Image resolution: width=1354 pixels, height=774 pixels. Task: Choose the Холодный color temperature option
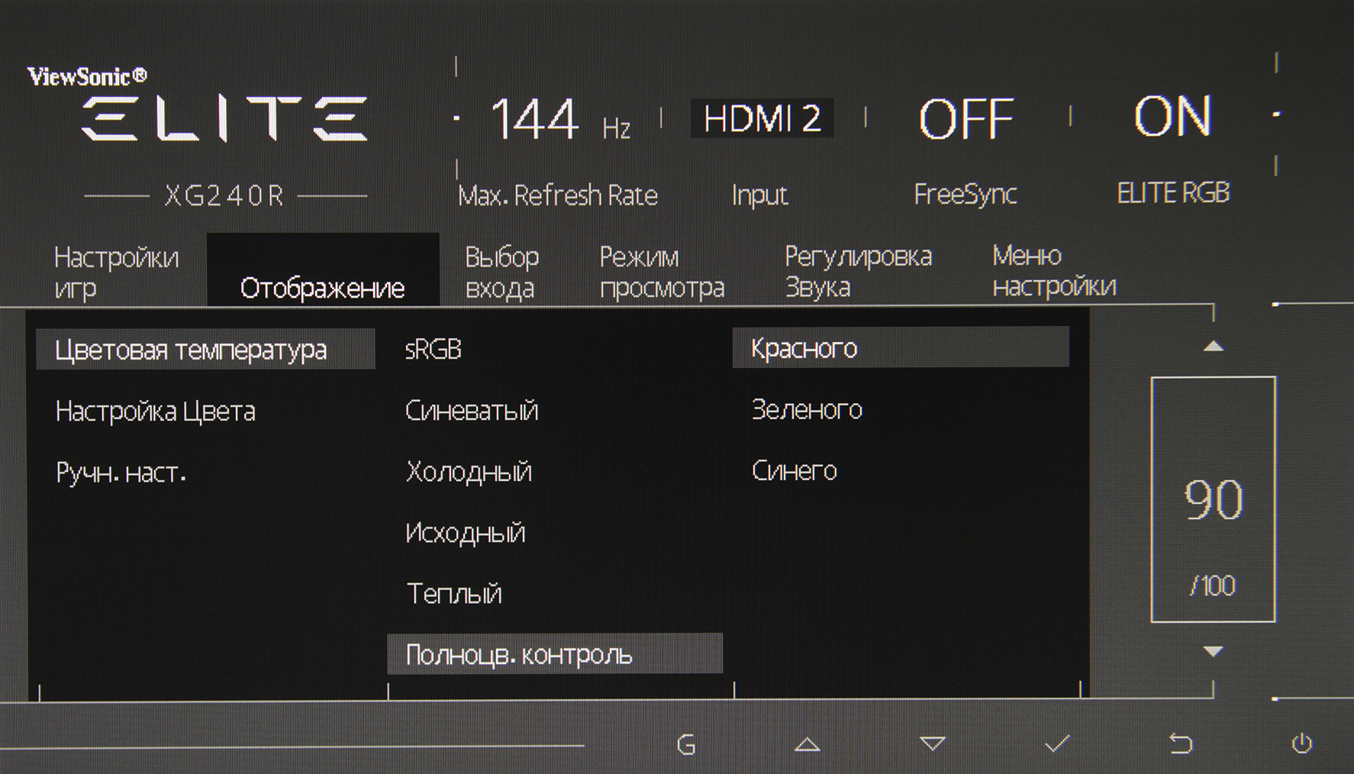point(469,472)
